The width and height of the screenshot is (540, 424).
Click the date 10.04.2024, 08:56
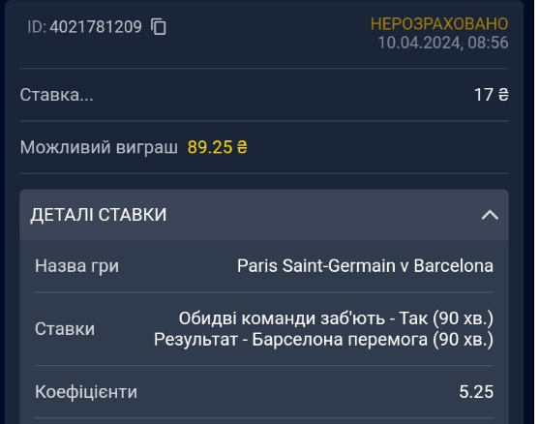(x=443, y=43)
